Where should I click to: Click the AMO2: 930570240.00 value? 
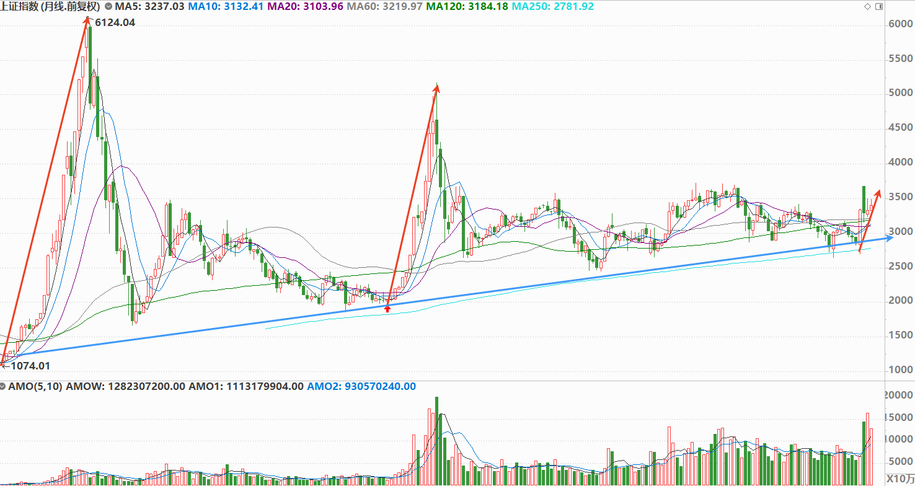[x=361, y=386]
